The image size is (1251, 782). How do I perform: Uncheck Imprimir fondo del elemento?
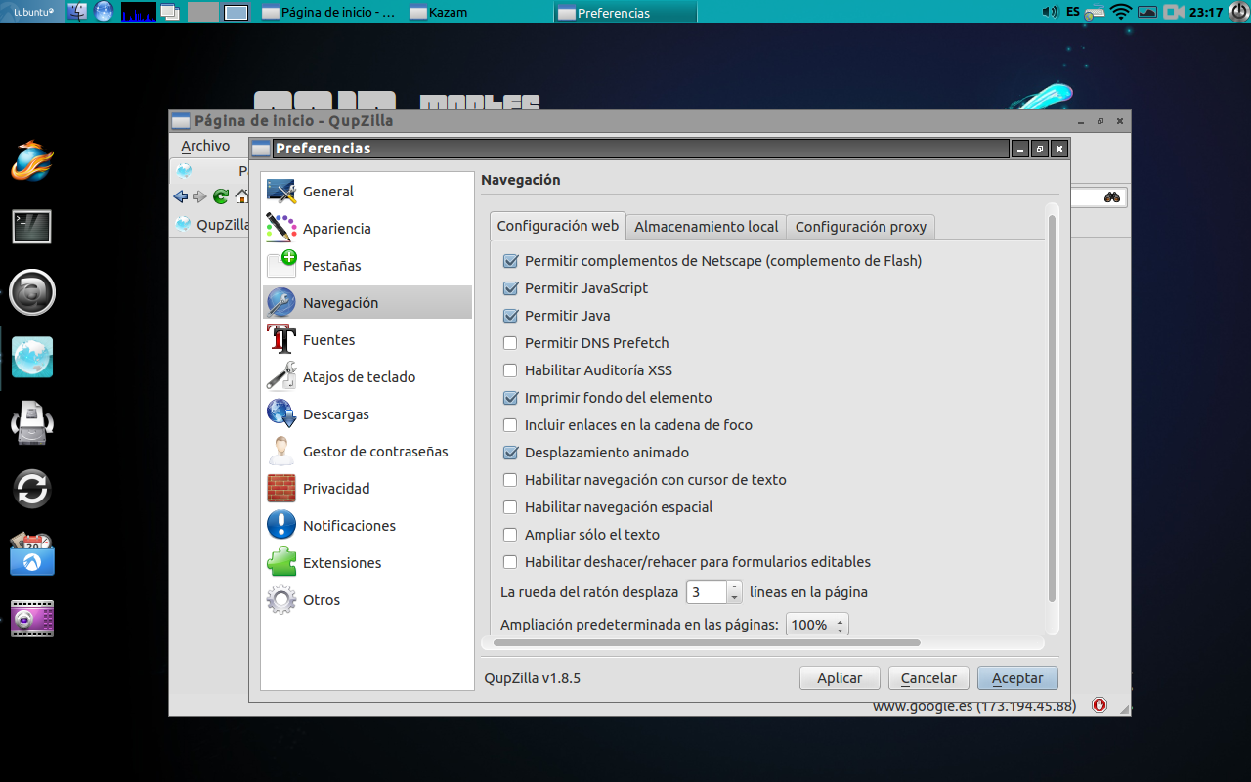tap(510, 398)
